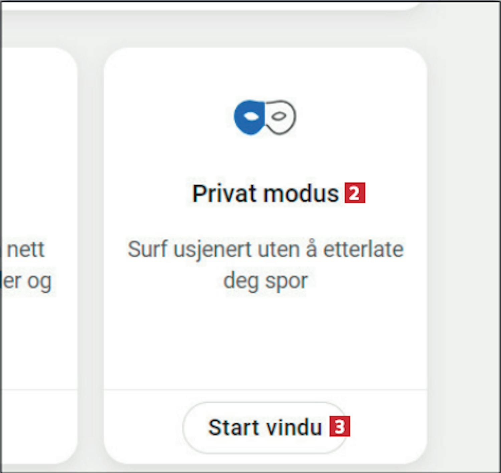Click the word 'nett' on the left card
Viewport: 501px width, 473px height.
(x=26, y=249)
